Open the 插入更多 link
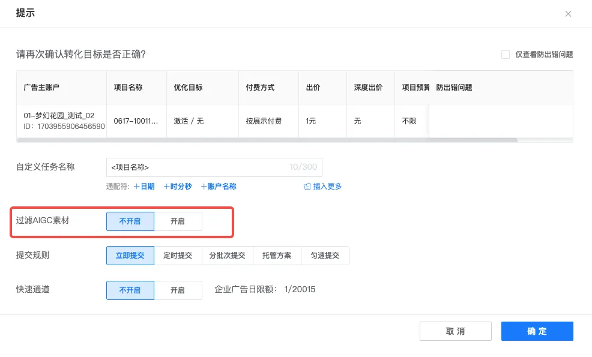Screen dimensions: 592x357 point(327,187)
